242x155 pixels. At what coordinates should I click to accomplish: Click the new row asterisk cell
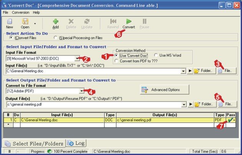(x=8, y=125)
